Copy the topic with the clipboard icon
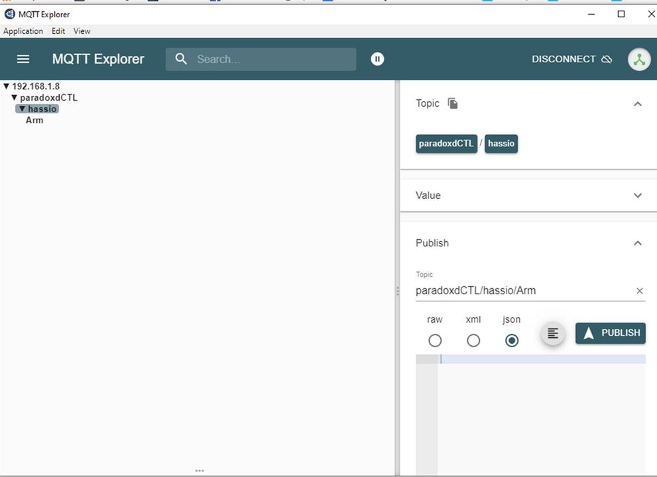Screen dimensions: 657x477 (453, 103)
